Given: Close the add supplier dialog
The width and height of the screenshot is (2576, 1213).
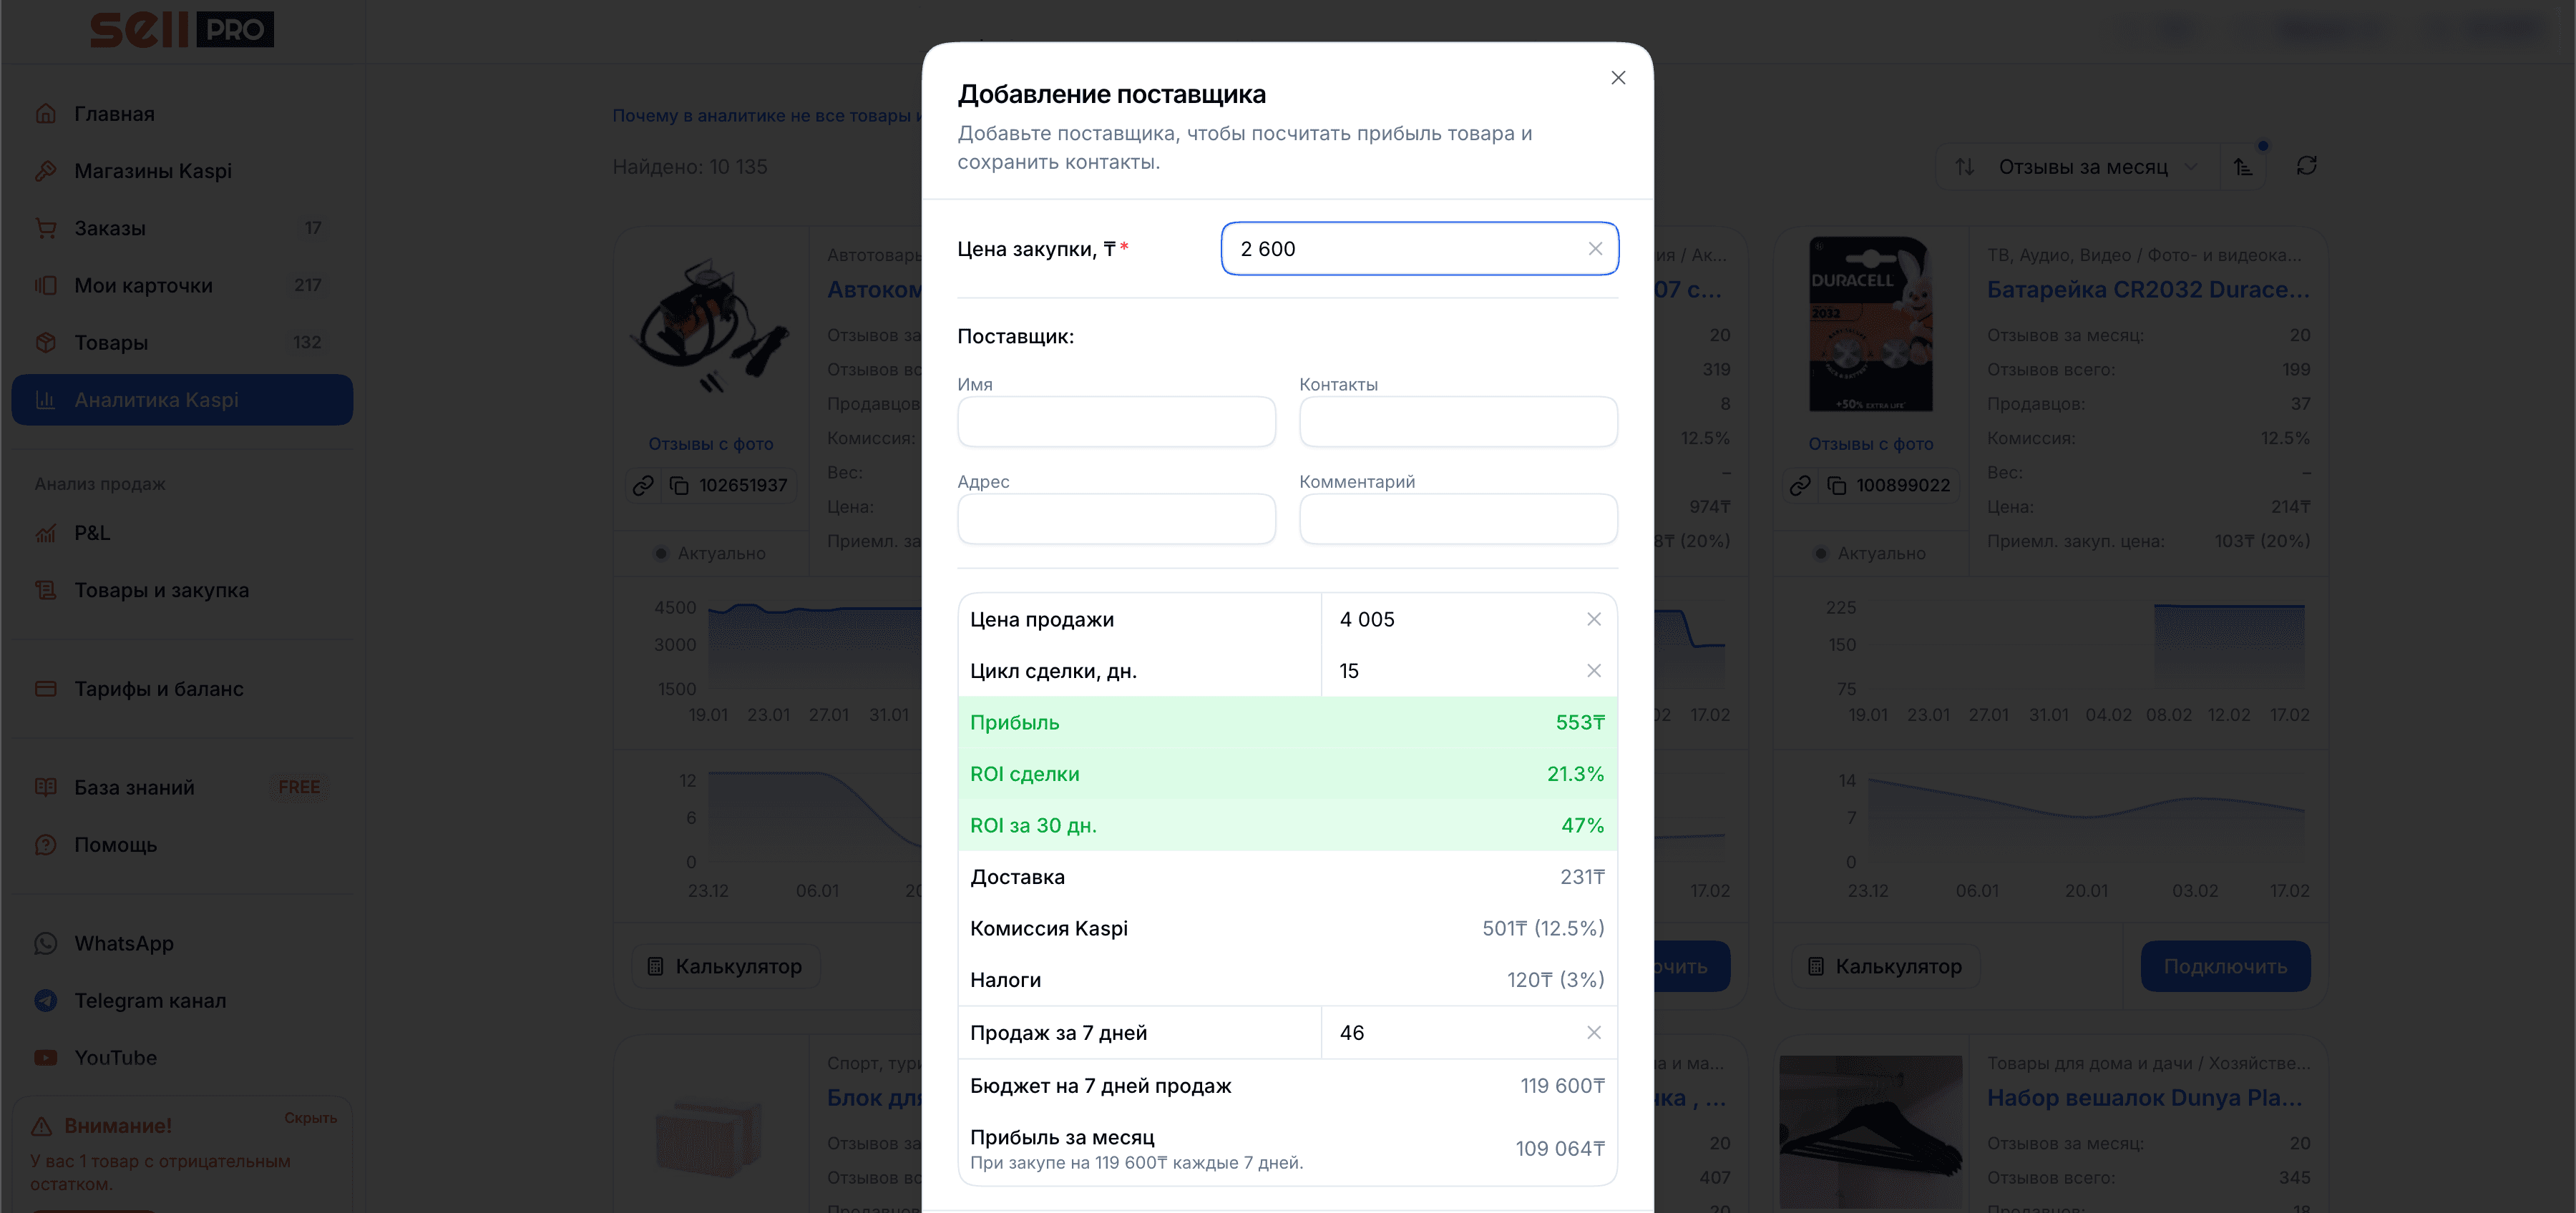Looking at the screenshot, I should point(1618,78).
